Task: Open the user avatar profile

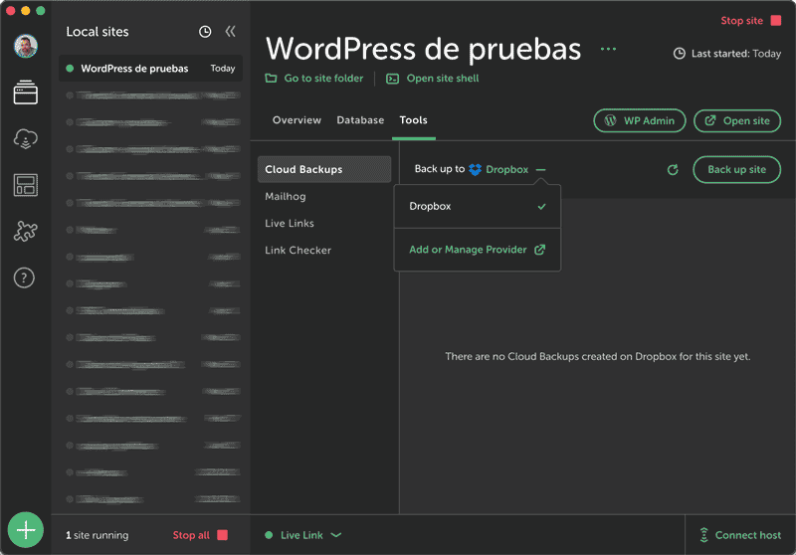Action: point(26,46)
